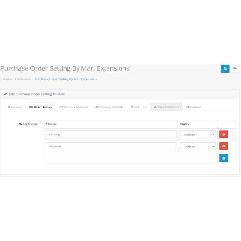Remove the Received order status row
This screenshot has height=241, width=241.
click(x=224, y=146)
